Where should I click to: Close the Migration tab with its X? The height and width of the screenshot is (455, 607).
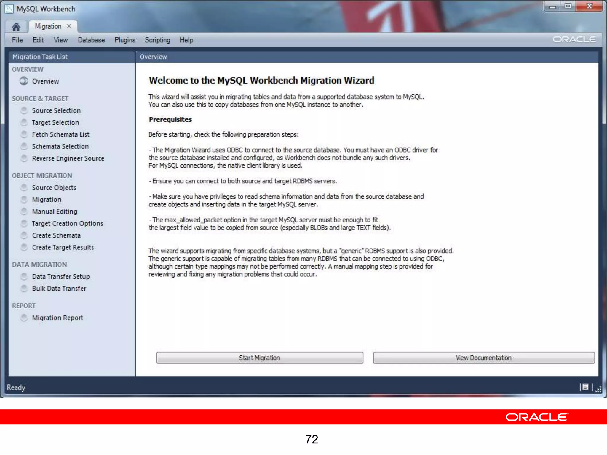[69, 26]
